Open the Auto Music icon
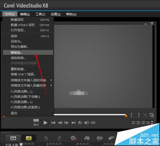This screenshot has width=160, height=146. 100,138
